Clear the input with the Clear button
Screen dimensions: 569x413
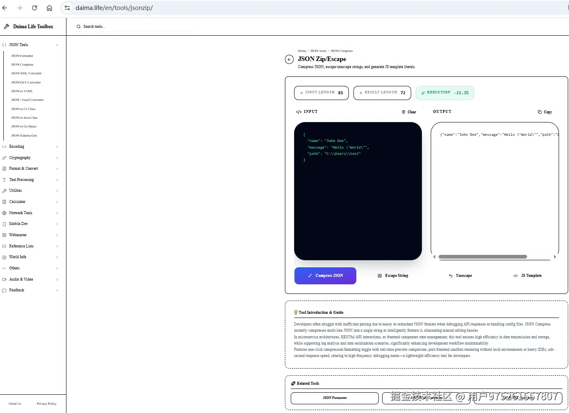tap(409, 112)
